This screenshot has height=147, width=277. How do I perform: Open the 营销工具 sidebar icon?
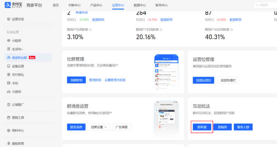click(9, 118)
